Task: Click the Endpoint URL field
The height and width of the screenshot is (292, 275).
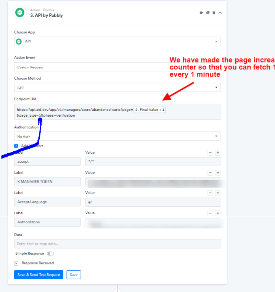Action: click(117, 112)
